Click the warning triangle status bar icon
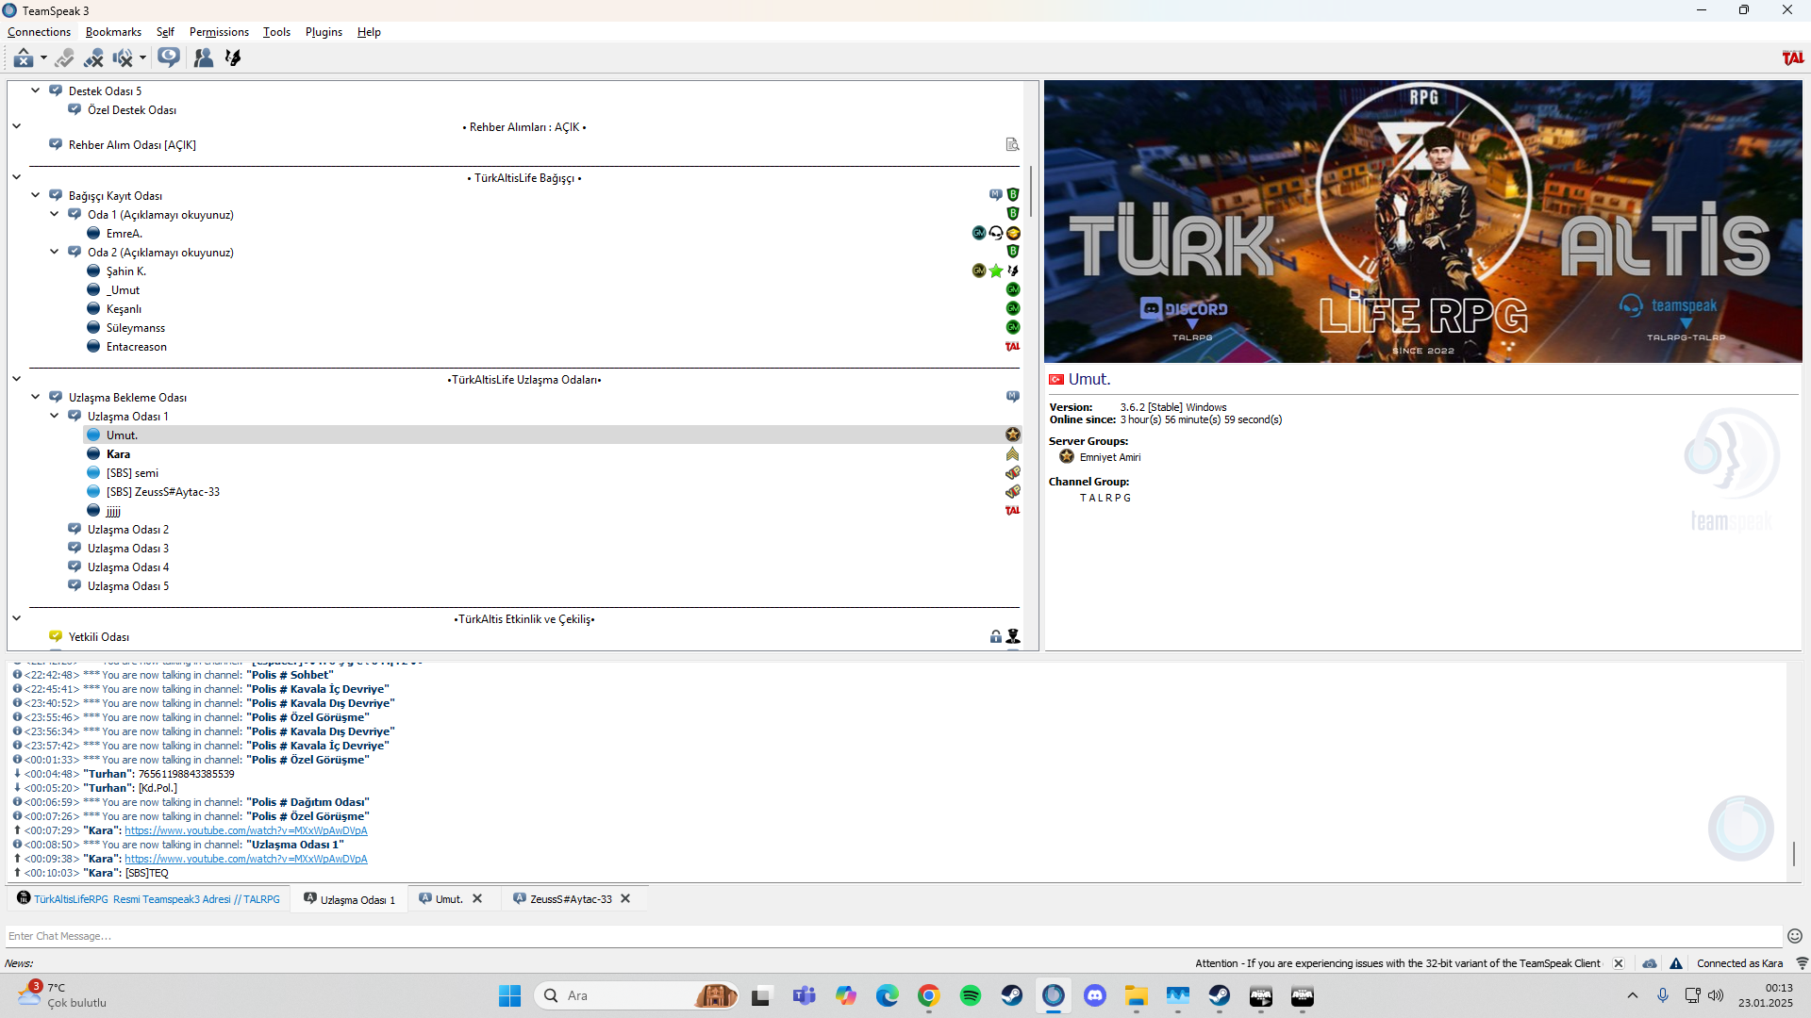Viewport: 1811px width, 1018px height. tap(1676, 963)
